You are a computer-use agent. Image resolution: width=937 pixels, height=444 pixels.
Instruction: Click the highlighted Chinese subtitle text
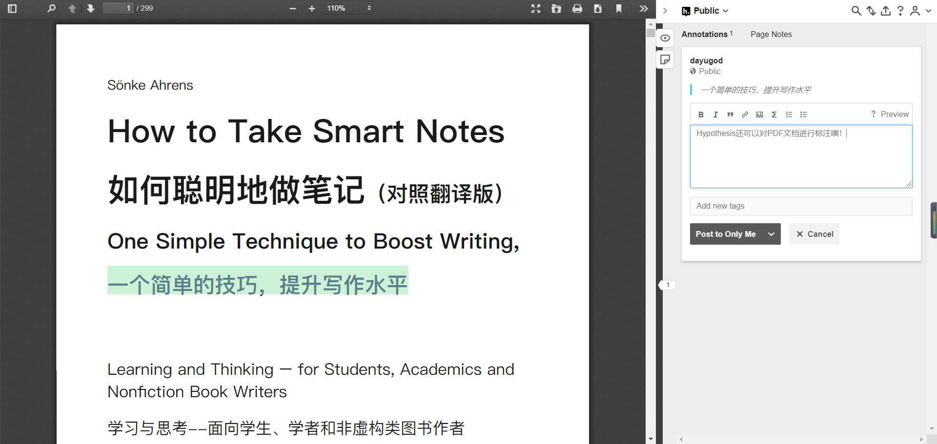point(258,285)
